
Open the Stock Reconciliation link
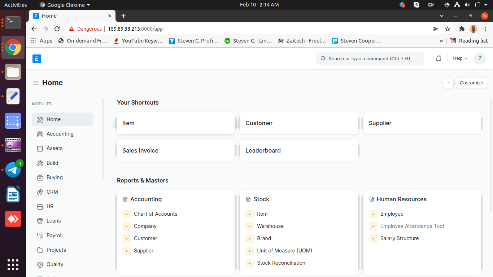(281, 263)
